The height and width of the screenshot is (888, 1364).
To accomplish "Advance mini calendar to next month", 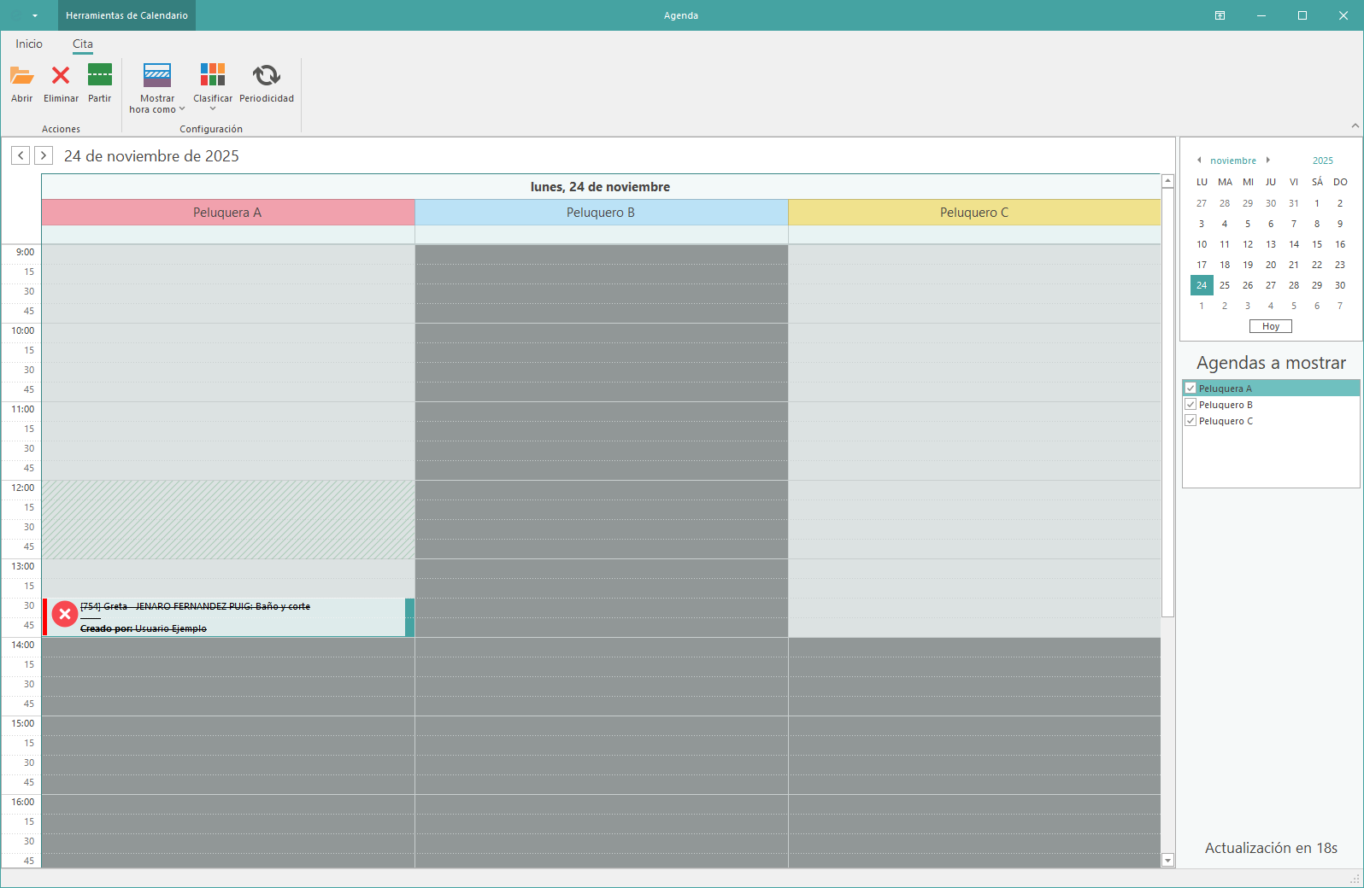I will 1268,161.
